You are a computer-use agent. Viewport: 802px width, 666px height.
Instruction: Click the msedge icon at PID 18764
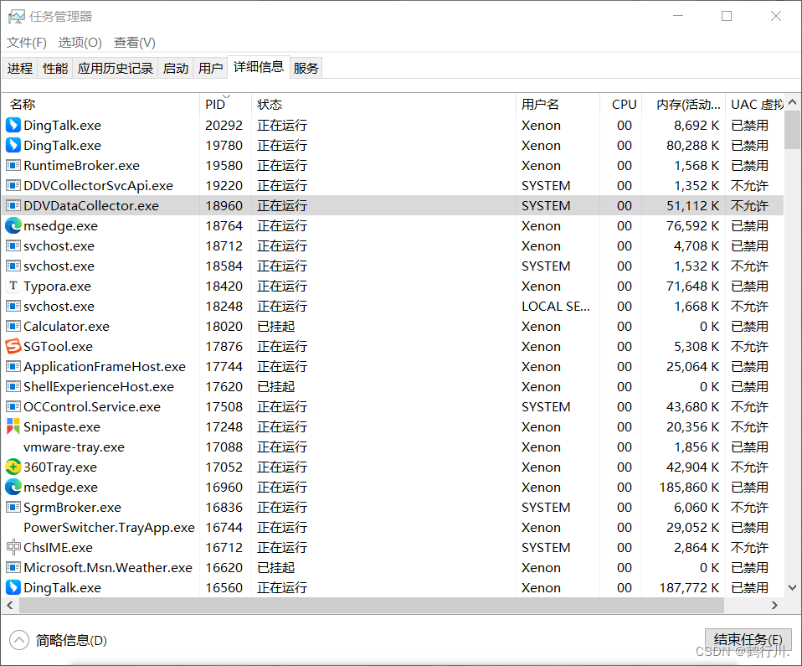coord(13,225)
